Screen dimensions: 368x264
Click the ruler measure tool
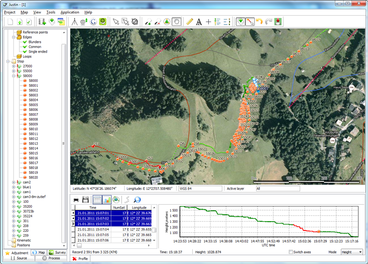[190, 22]
